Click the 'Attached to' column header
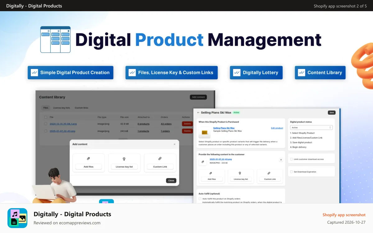373x233 pixels. point(144,117)
